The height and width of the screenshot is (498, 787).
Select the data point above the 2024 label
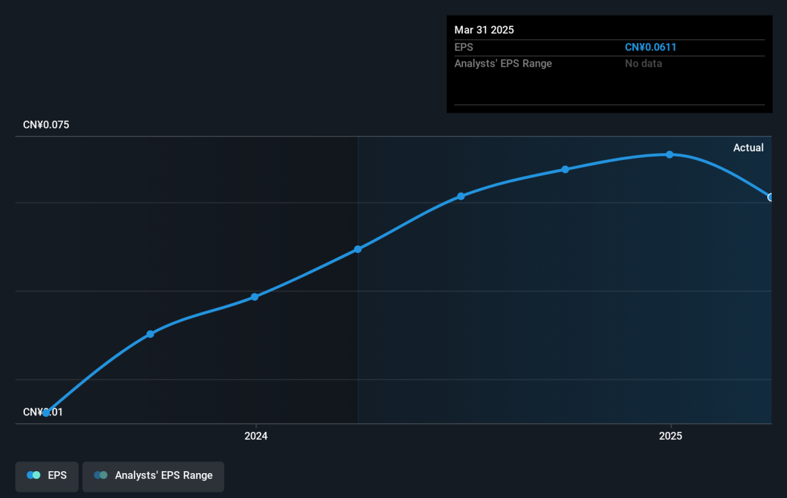254,297
